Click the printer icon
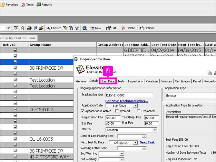The width and height of the screenshot is (216, 162). (29, 28)
